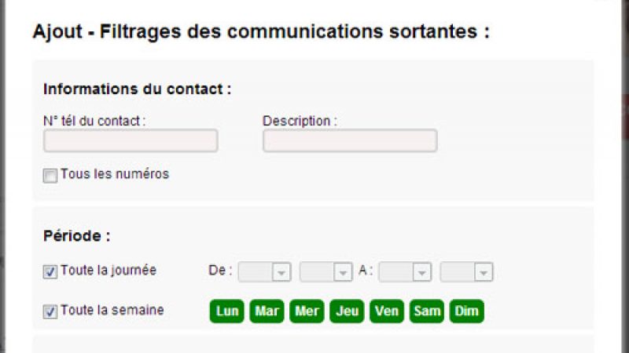This screenshot has width=629, height=353.
Task: Click the Description text field
Action: click(x=350, y=141)
